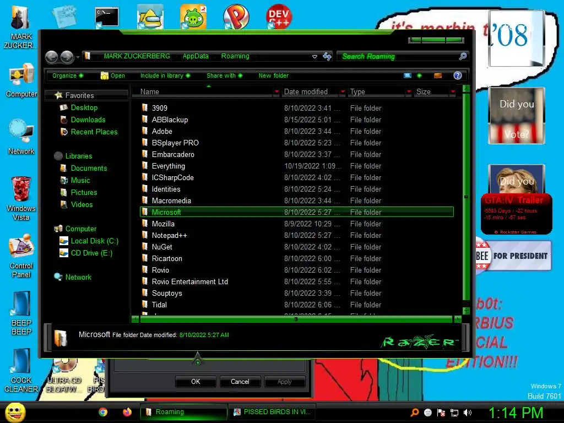Select Desktop under Favorites

[x=84, y=107]
